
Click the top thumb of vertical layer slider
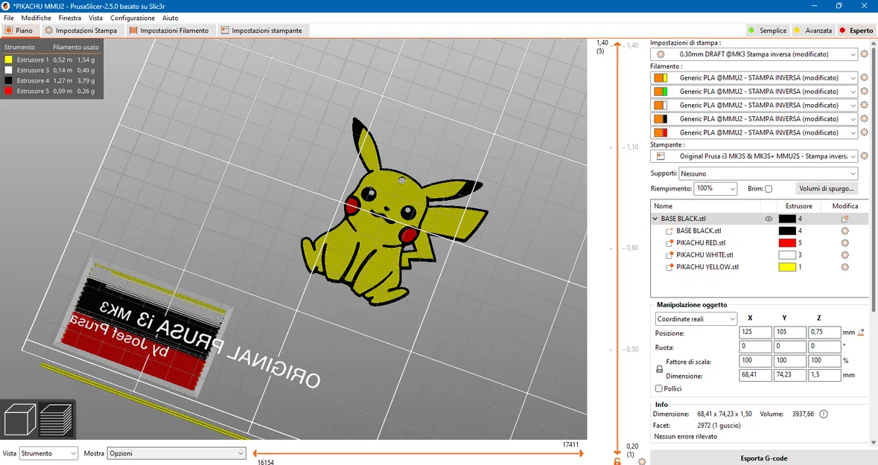click(617, 44)
